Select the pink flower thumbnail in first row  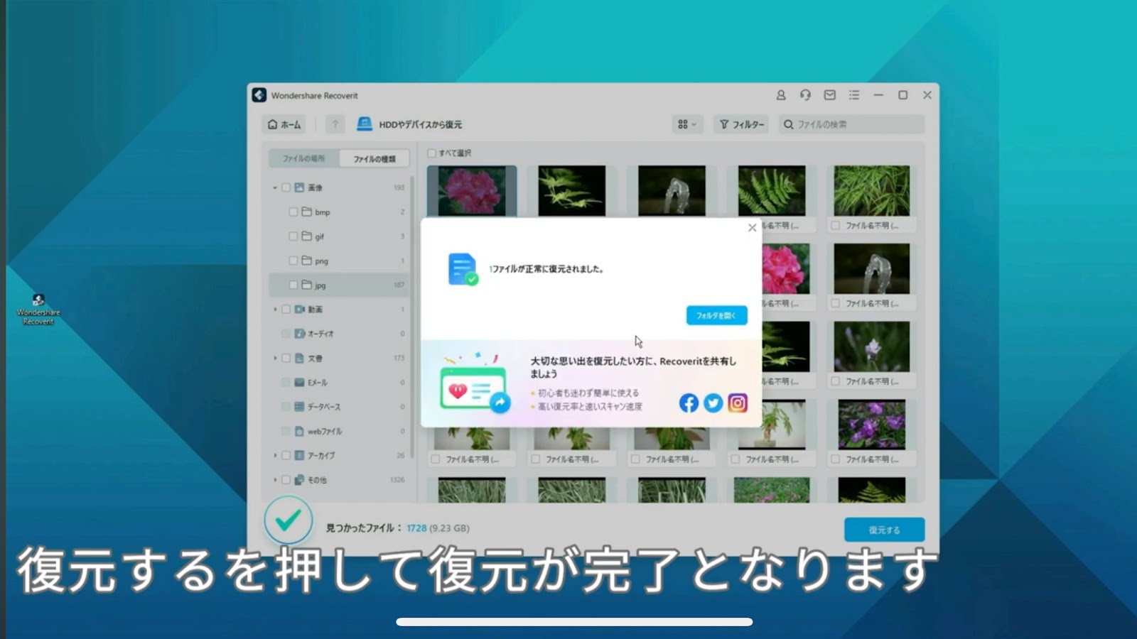[x=472, y=191]
